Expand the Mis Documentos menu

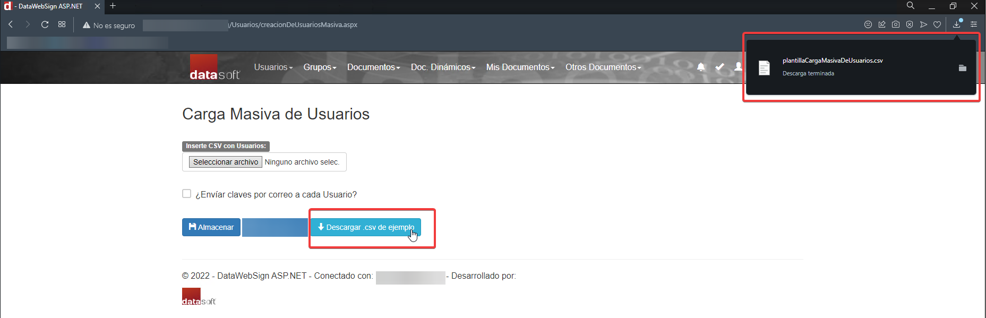[x=520, y=67]
